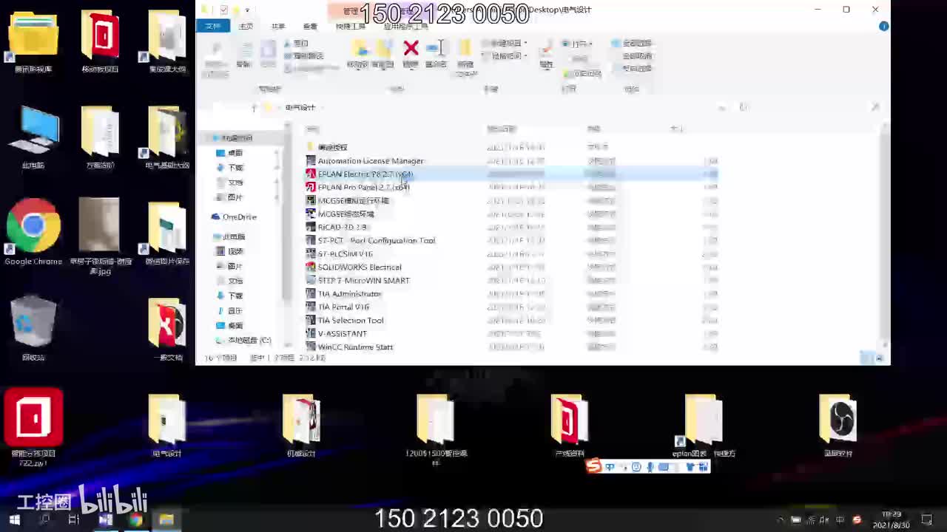Toggle the 中 language indicator in system tray
Viewport: 947px width, 532px height.
click(840, 520)
